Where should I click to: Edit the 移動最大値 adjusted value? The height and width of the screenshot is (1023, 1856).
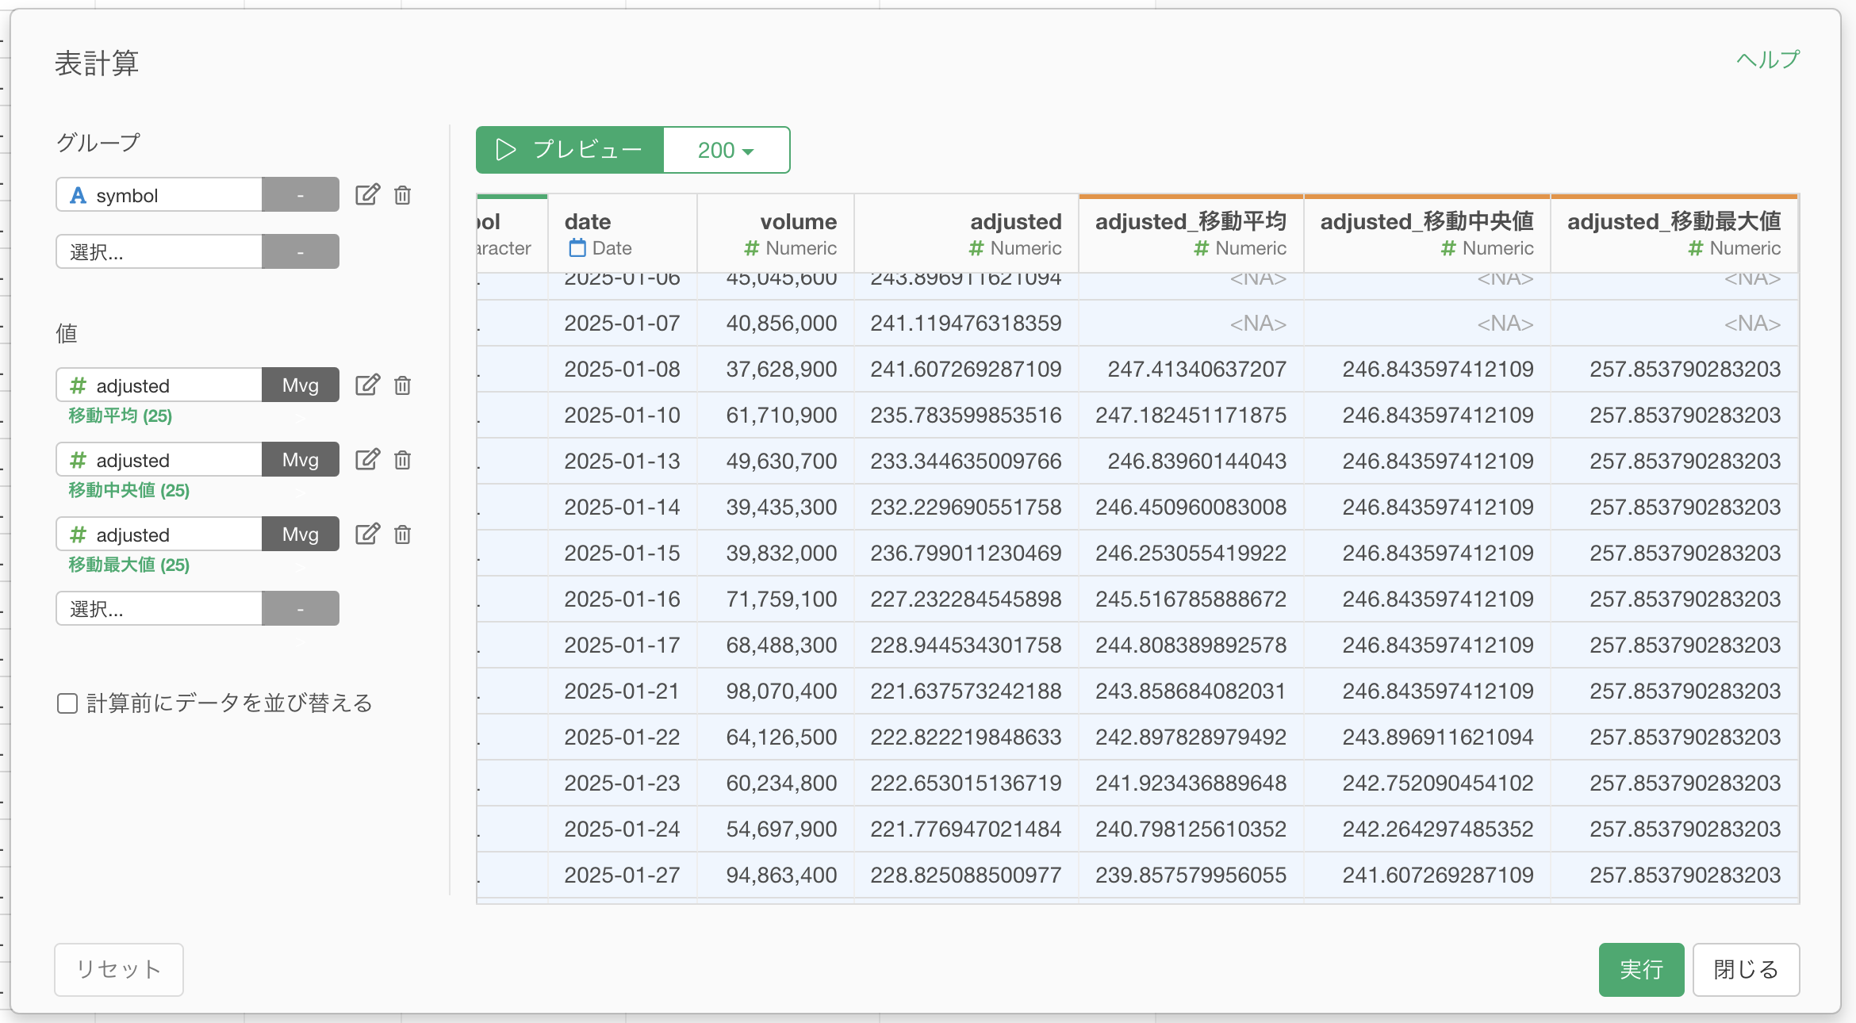367,534
